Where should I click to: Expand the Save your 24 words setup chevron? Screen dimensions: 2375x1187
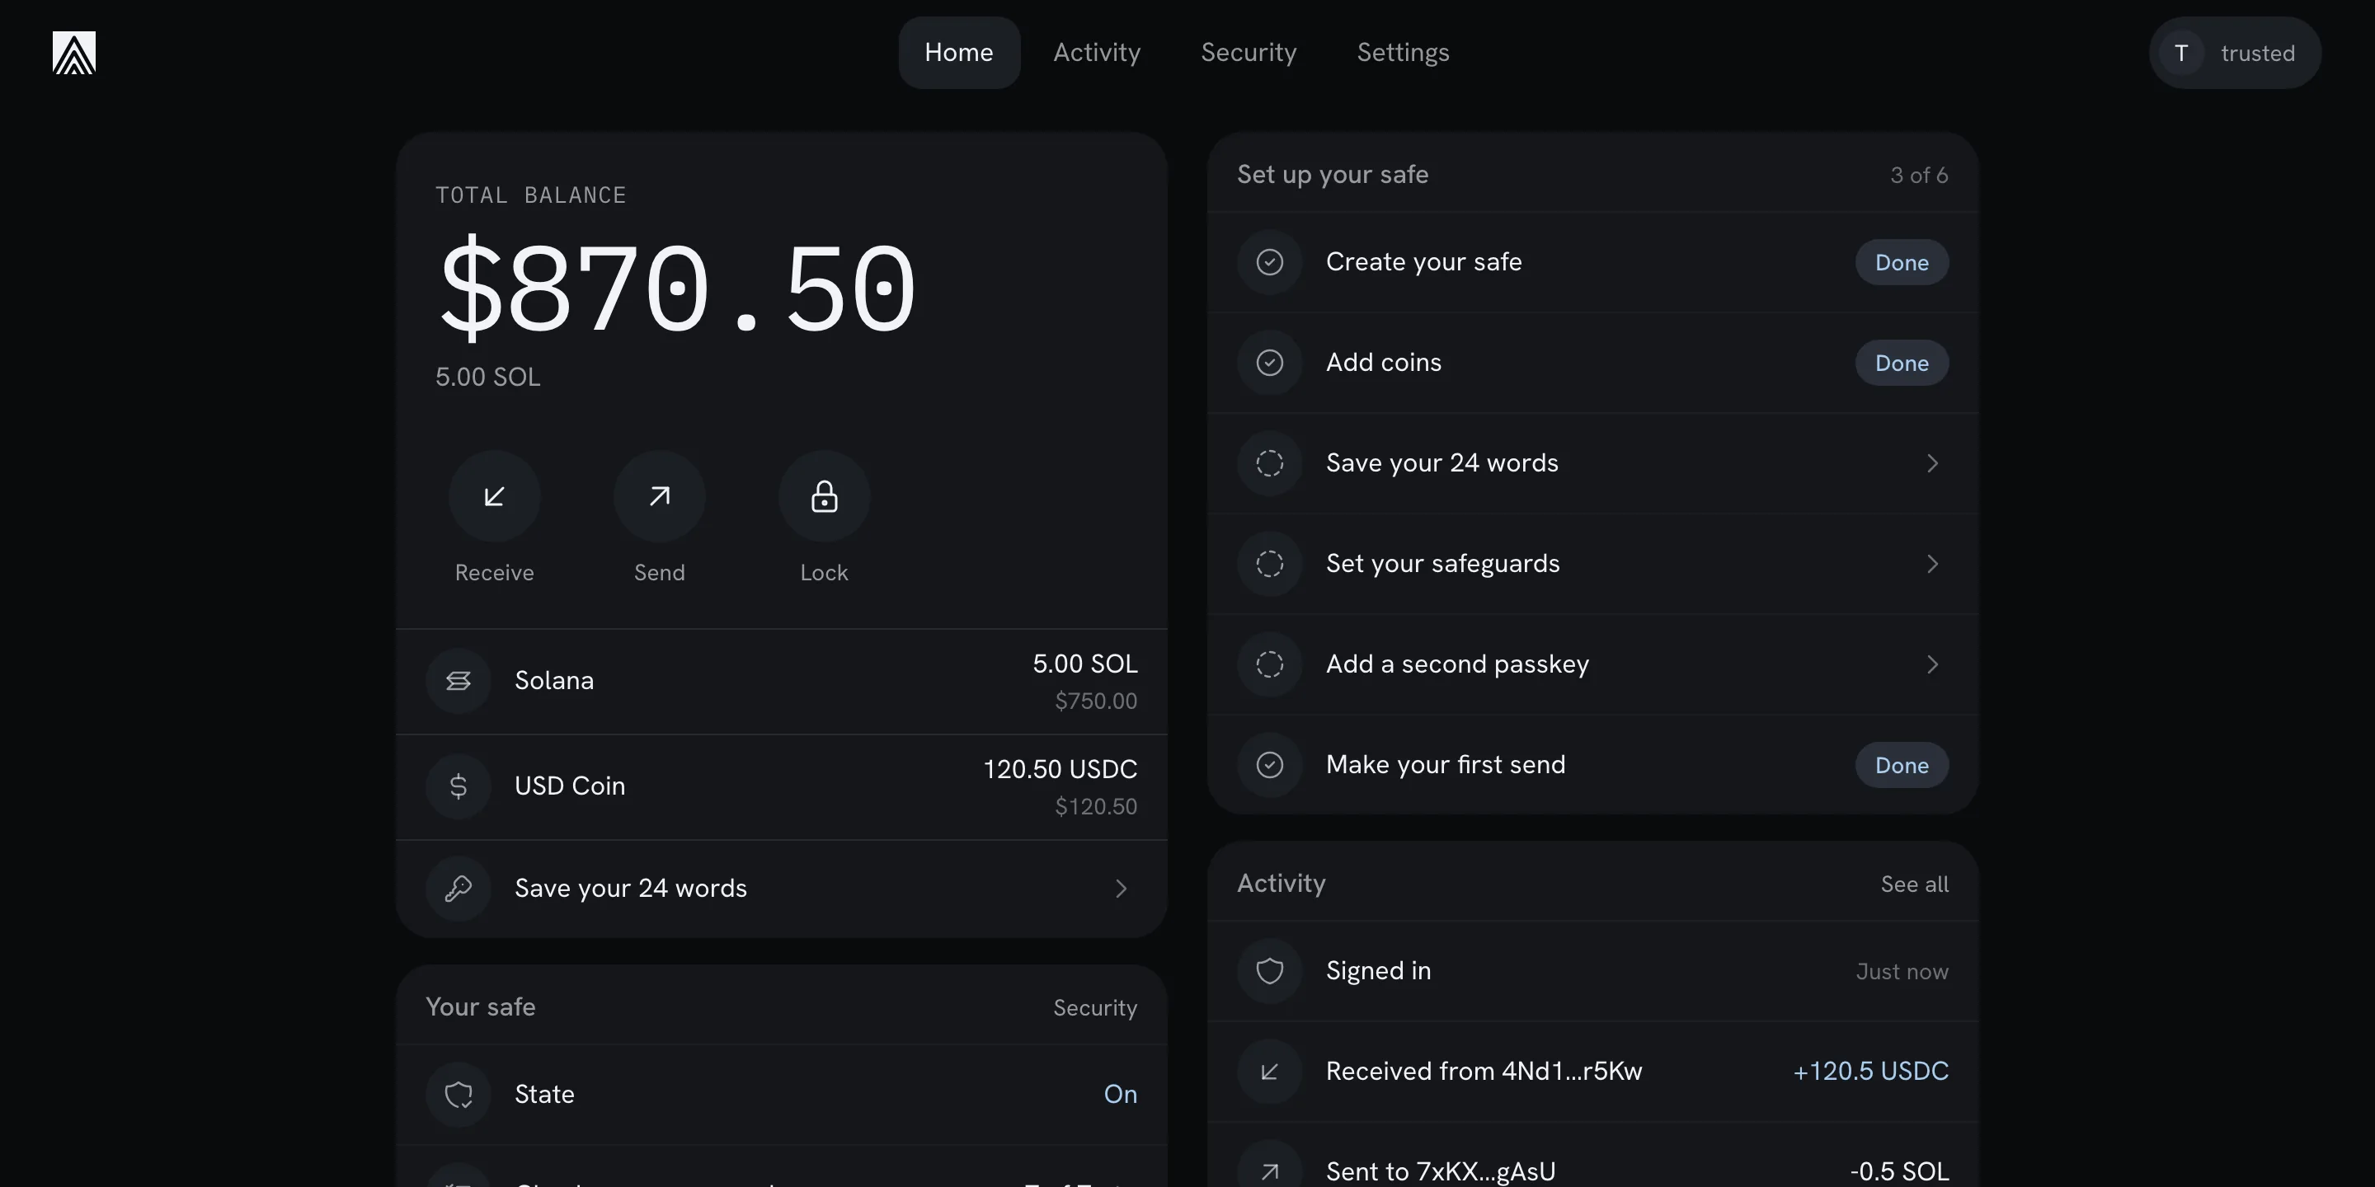click(1932, 462)
